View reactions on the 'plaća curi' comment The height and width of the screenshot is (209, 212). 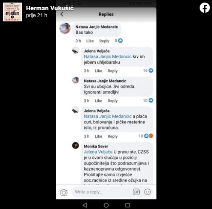point(148,136)
